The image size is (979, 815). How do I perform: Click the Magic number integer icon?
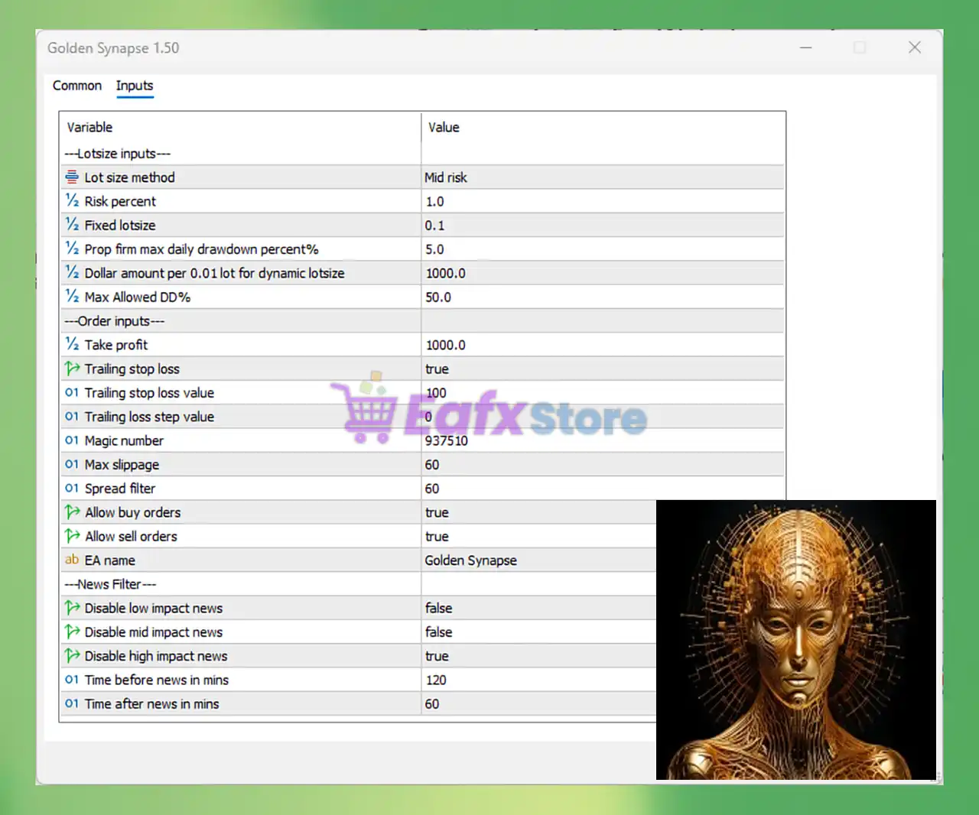coord(72,440)
